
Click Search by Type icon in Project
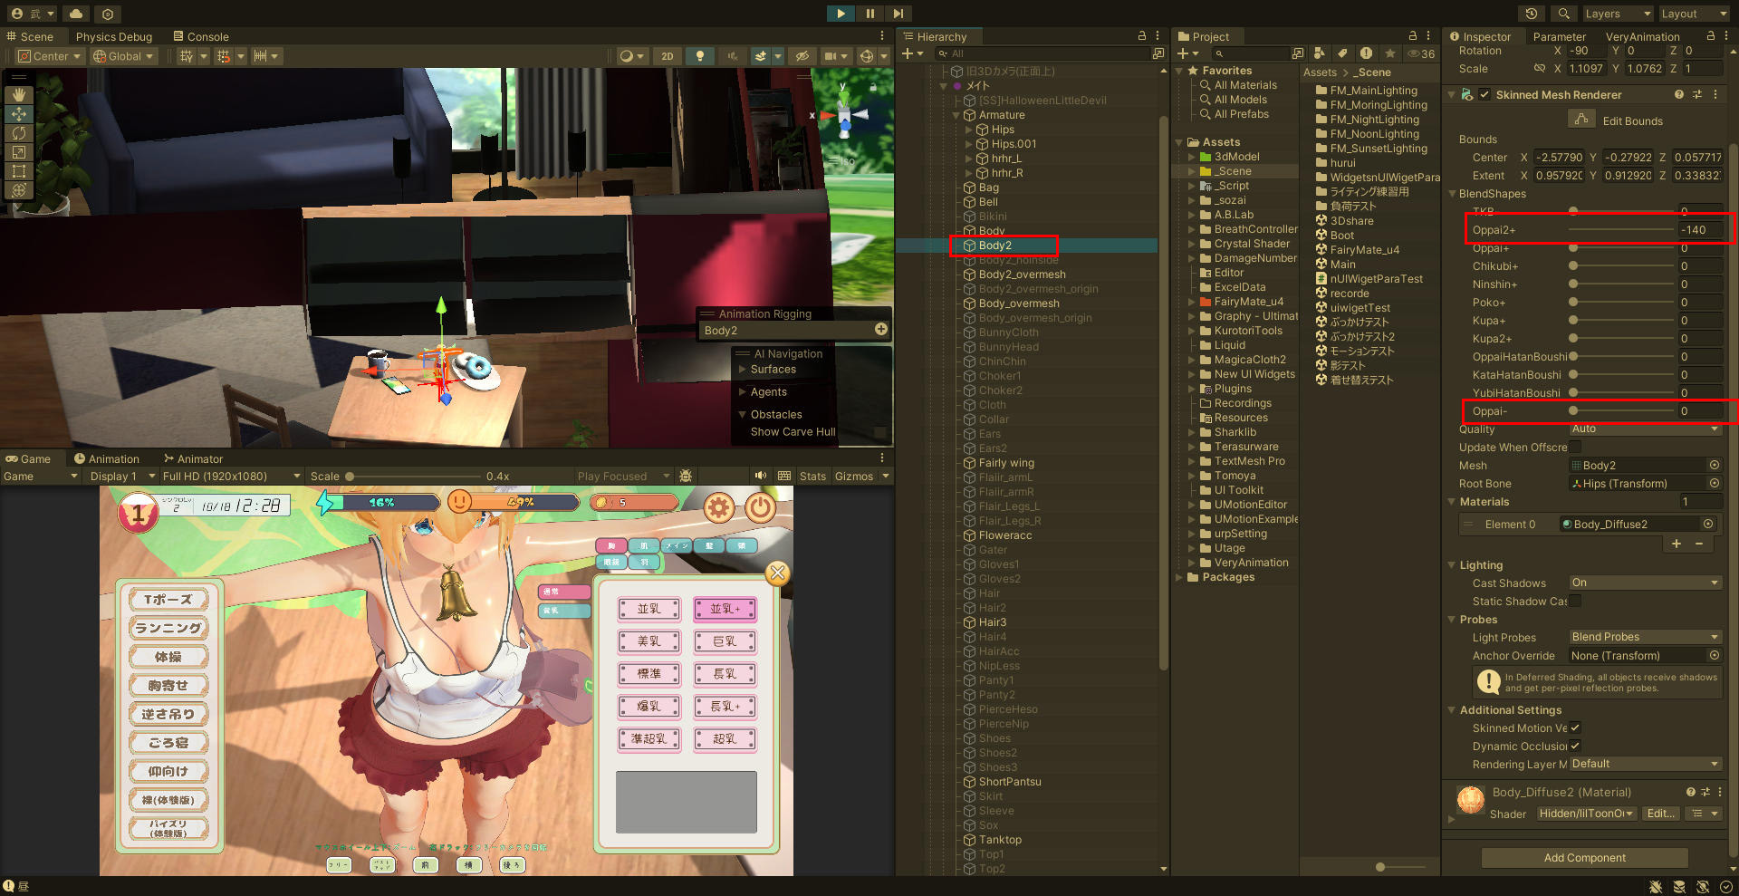(1320, 53)
